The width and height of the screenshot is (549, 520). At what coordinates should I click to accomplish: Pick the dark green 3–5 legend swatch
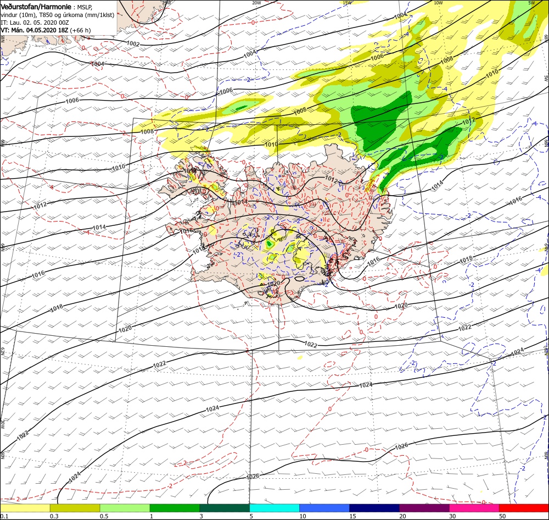[x=225, y=508]
